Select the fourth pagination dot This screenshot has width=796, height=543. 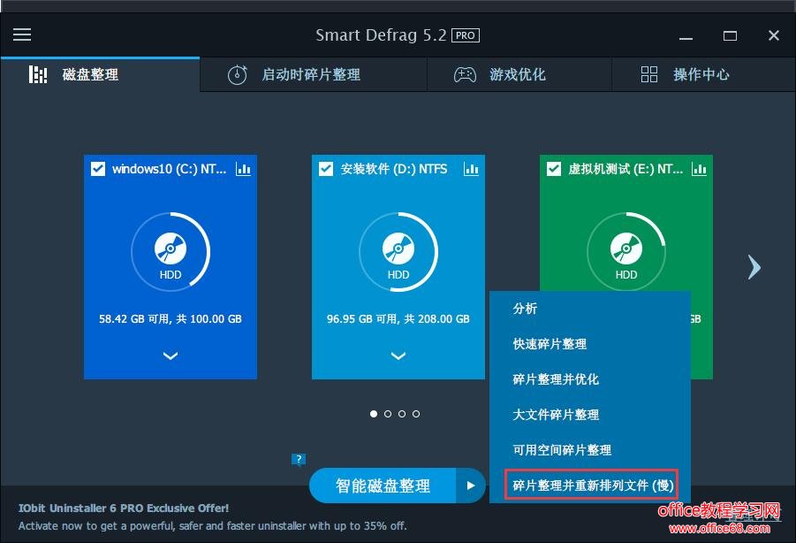coord(416,414)
